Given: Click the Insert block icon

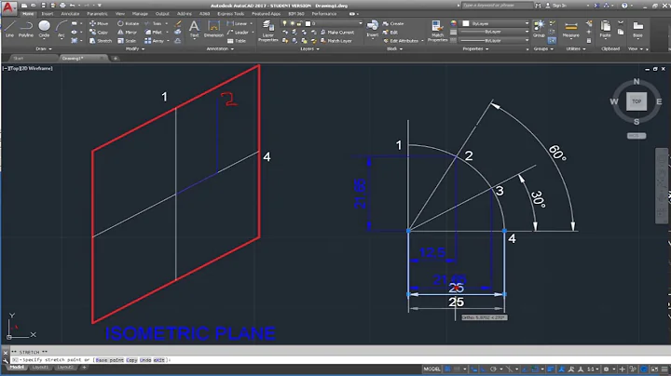Looking at the screenshot, I should [372, 29].
